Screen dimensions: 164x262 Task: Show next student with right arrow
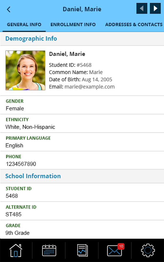[x=155, y=8]
